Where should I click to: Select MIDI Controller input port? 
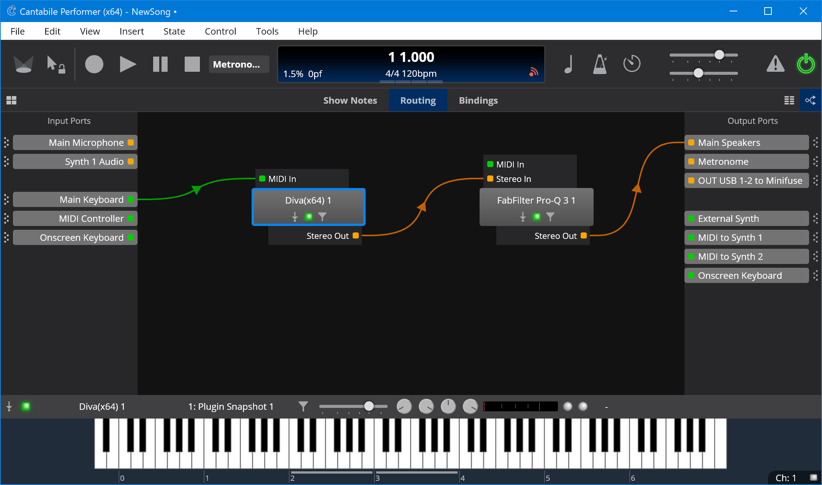(x=75, y=218)
